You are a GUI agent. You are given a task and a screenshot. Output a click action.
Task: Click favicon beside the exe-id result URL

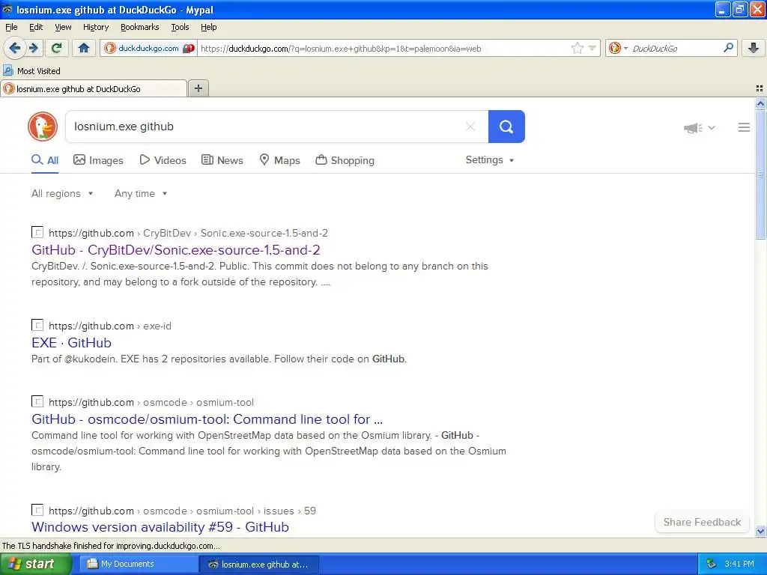[37, 325]
